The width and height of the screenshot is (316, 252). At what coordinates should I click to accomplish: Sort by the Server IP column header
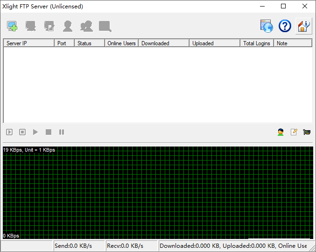[29, 43]
